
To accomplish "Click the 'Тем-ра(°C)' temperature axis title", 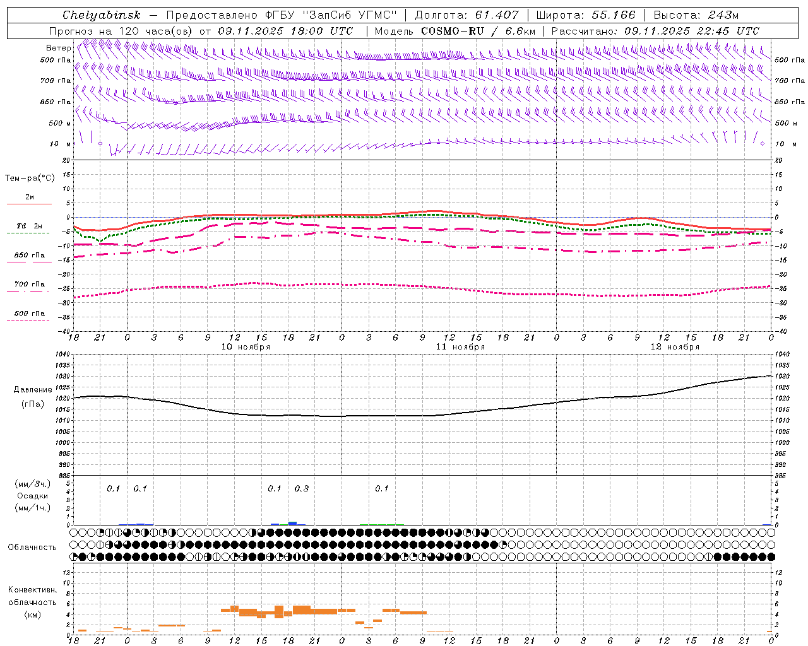I will (x=30, y=179).
